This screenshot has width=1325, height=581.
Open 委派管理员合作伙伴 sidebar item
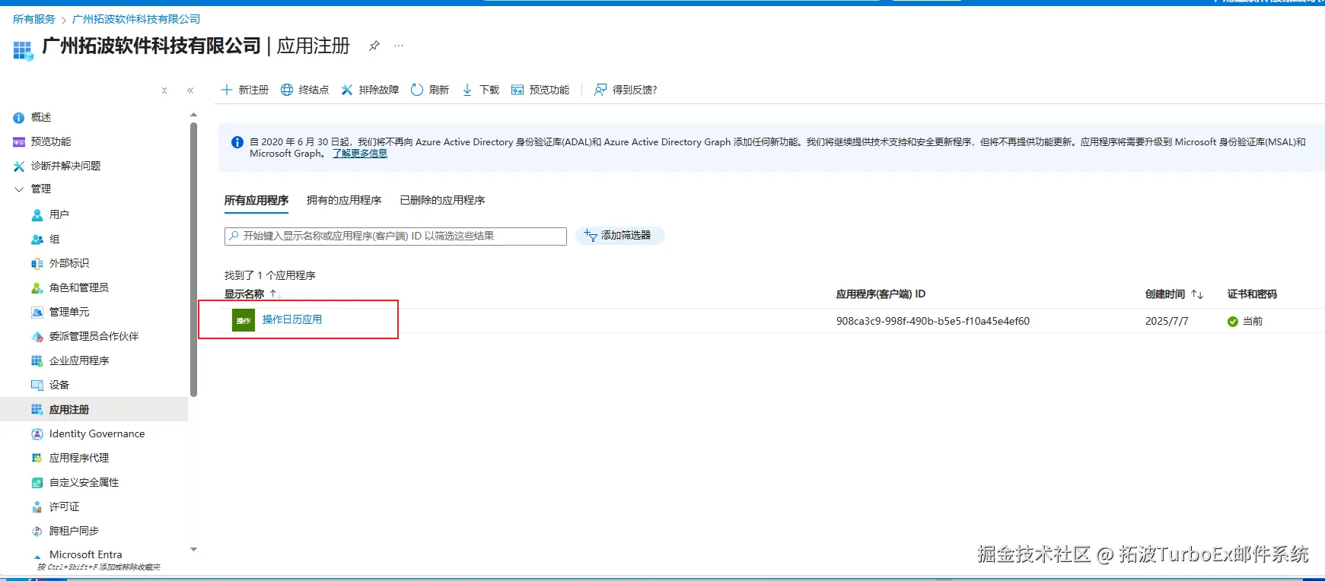(94, 336)
